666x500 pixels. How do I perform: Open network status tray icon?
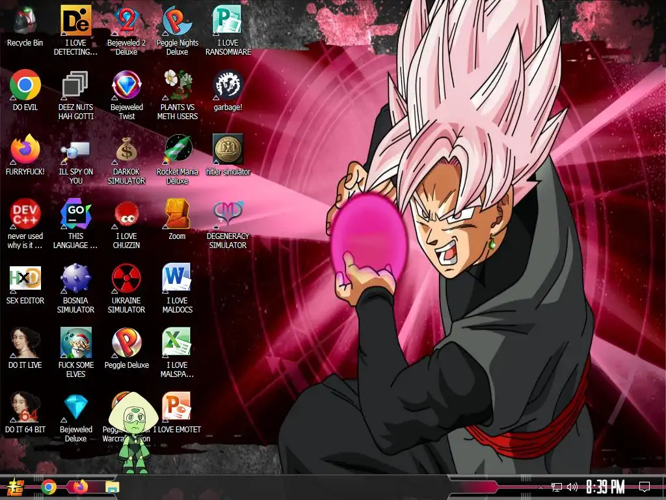(x=557, y=487)
